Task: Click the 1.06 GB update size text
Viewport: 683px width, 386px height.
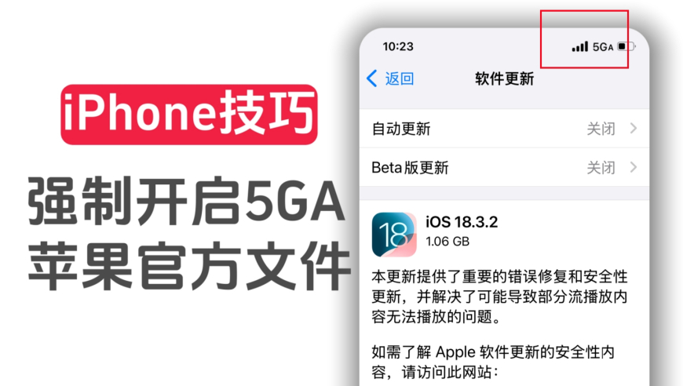Action: click(x=447, y=241)
